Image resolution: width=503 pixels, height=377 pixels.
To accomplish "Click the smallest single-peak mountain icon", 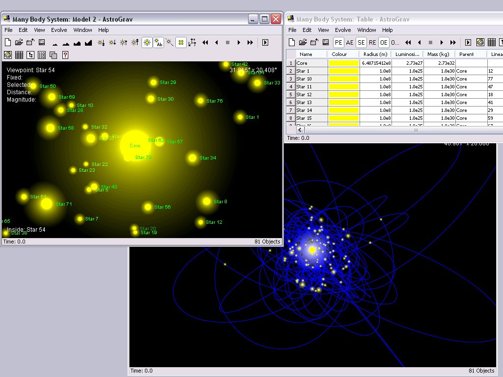I will [x=55, y=43].
